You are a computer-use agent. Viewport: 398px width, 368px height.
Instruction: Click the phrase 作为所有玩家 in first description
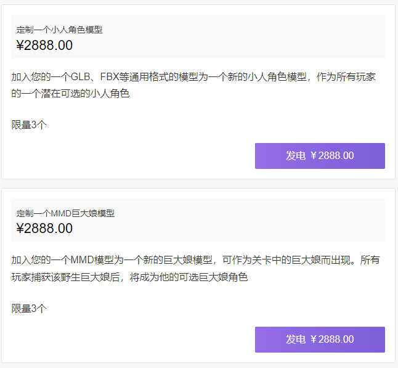346,76
